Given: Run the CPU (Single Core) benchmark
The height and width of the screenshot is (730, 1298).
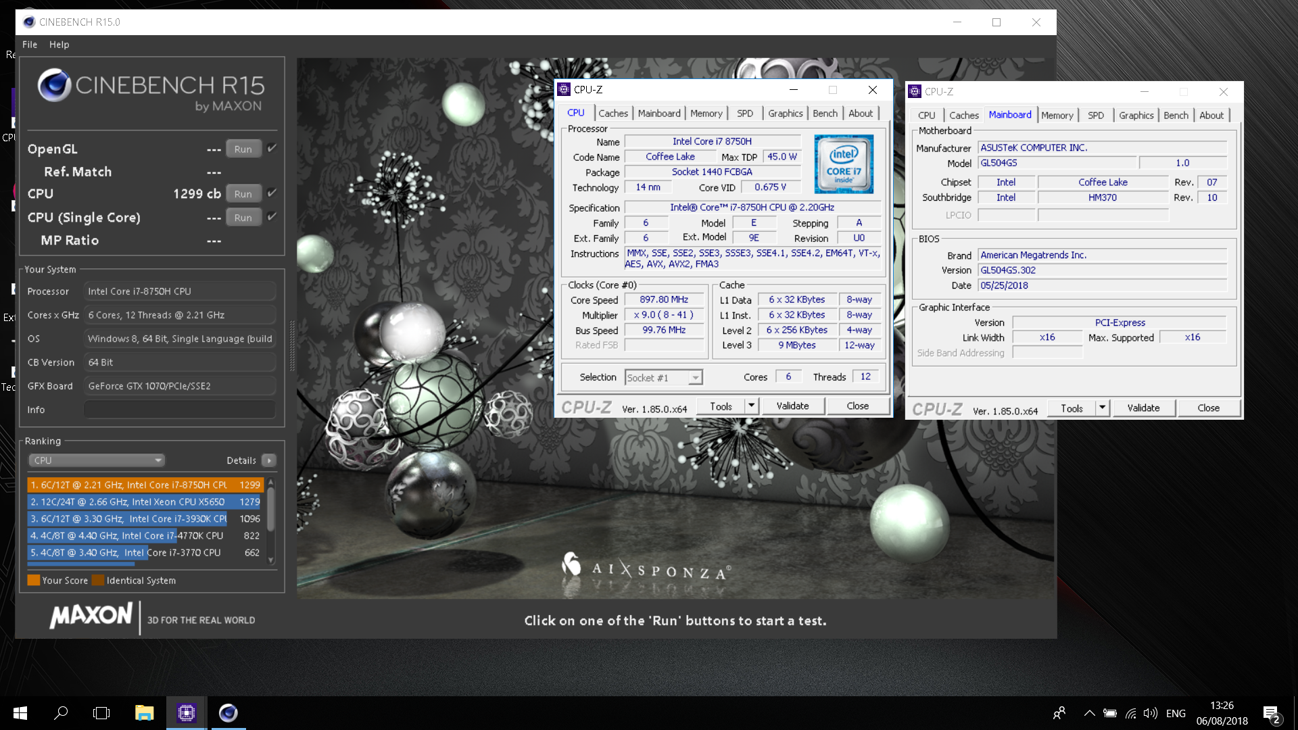Looking at the screenshot, I should [x=243, y=217].
